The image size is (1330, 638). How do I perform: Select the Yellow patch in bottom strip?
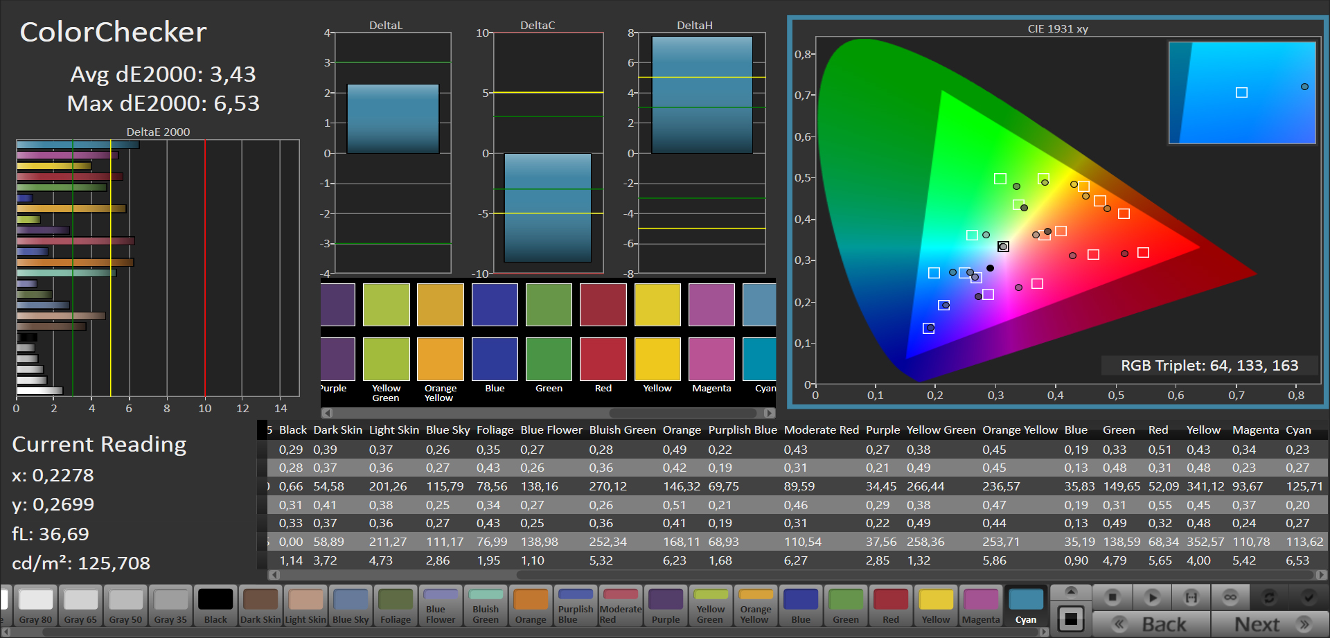click(x=936, y=606)
